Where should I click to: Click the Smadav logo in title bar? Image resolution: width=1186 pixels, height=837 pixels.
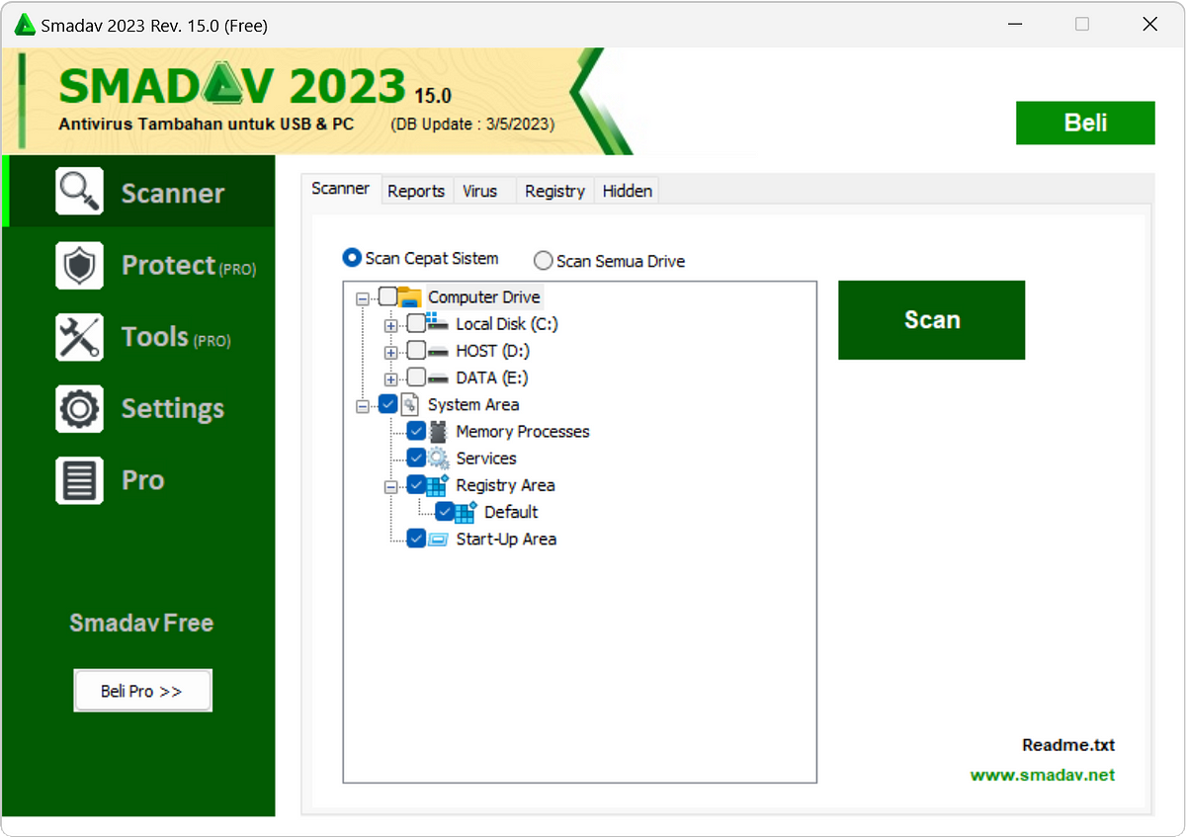(x=25, y=25)
